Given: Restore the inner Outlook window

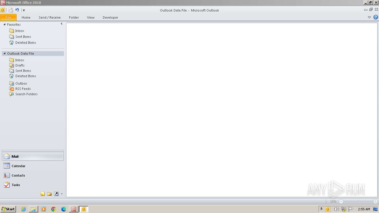Looking at the screenshot, I should [x=371, y=9].
